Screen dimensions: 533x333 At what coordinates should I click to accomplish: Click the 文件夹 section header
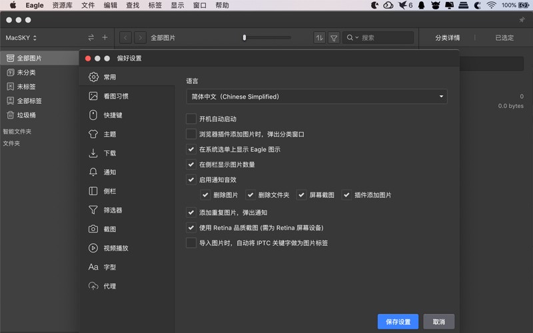11,143
